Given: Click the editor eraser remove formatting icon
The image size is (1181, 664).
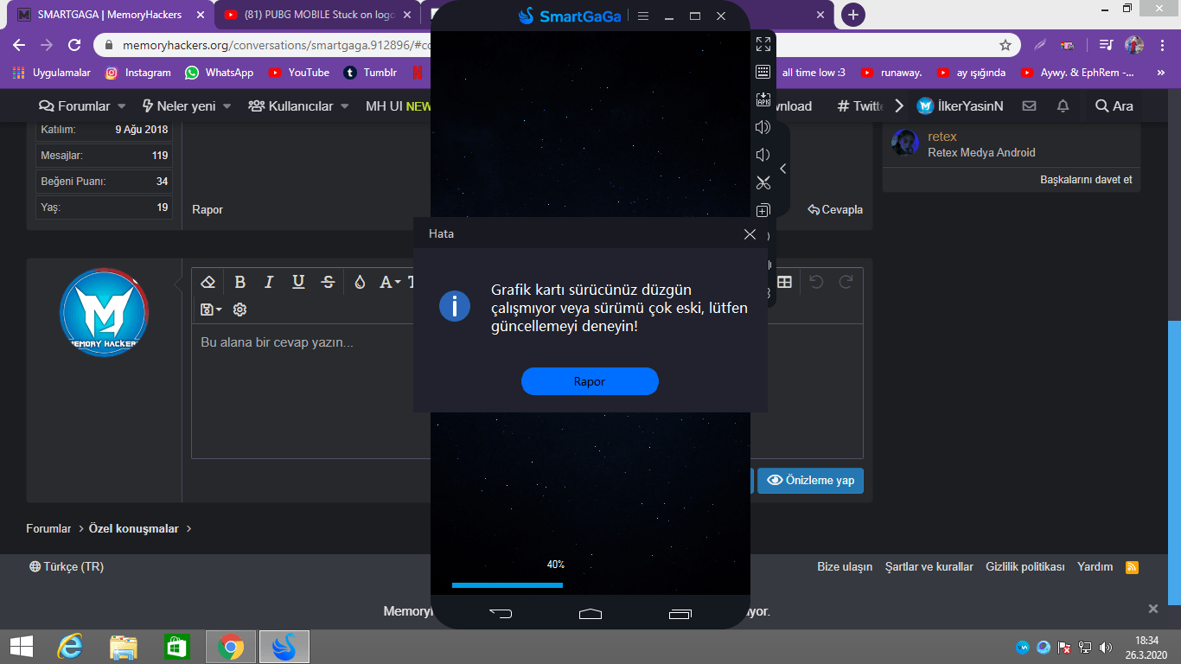Looking at the screenshot, I should 207,282.
